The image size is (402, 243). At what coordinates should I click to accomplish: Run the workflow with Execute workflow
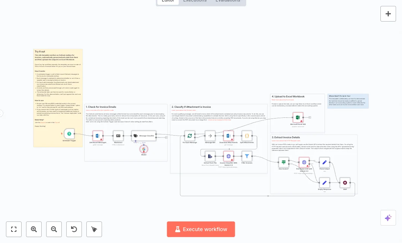201,229
